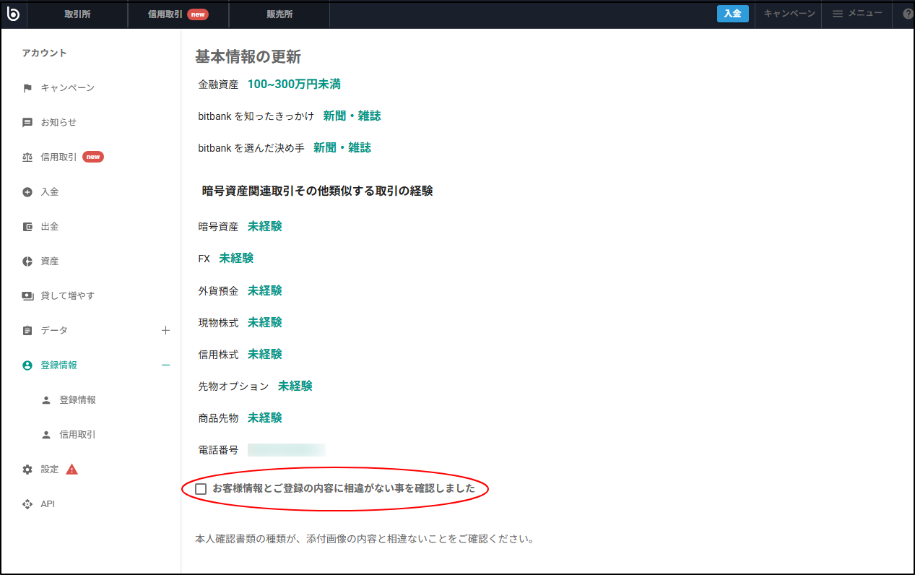Go to キャンペーン in the sidebar

[x=67, y=88]
